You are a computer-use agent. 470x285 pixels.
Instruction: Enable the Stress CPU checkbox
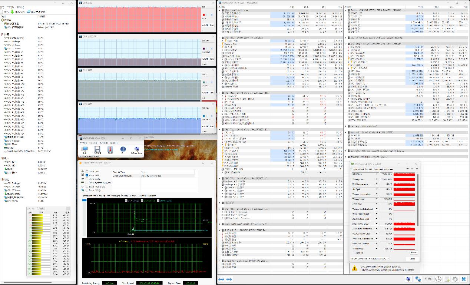pos(87,172)
